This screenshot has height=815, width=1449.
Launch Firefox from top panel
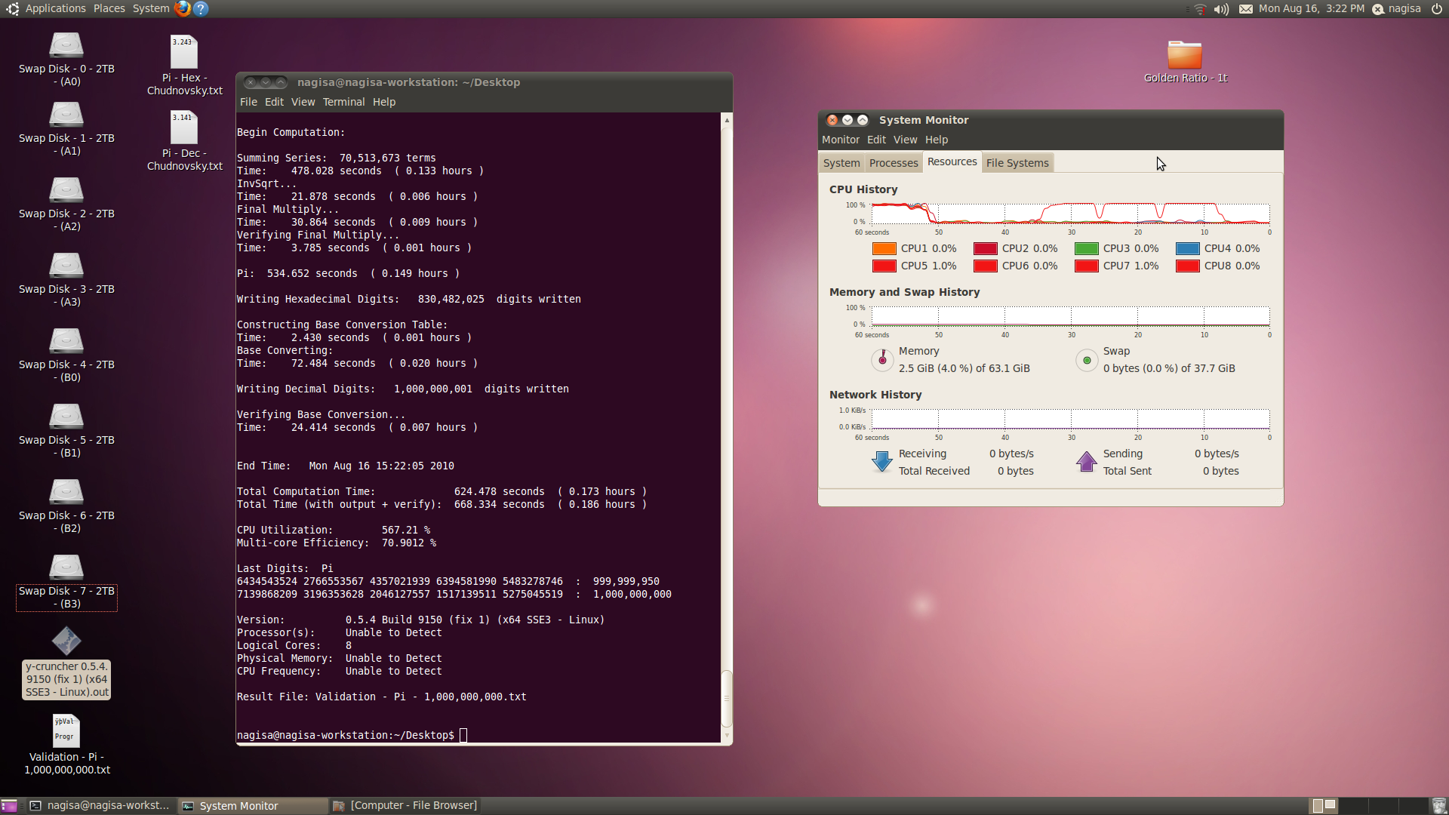tap(182, 9)
